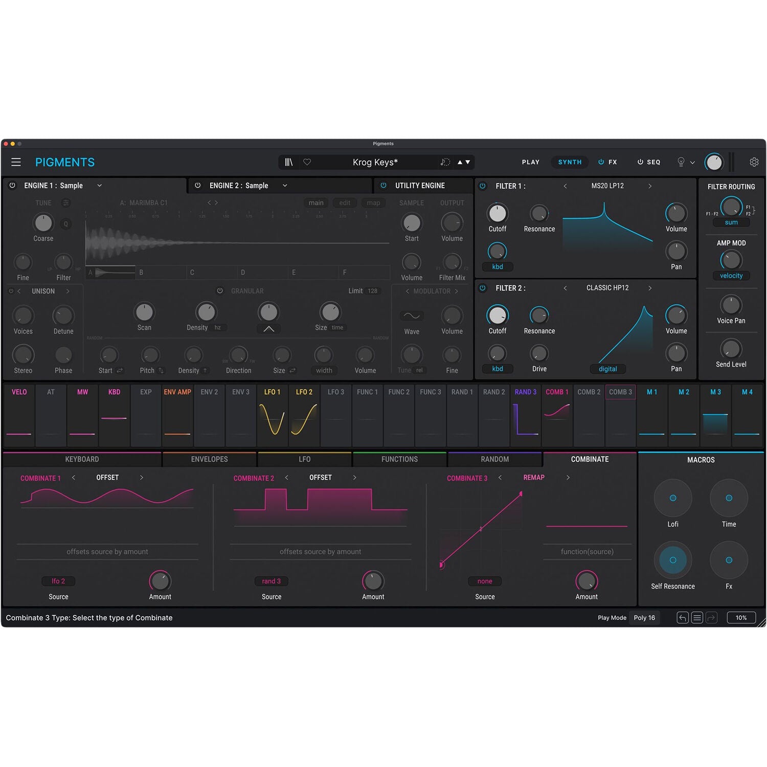
Task: Open the FUNCTIONS modulation tab
Action: 400,459
